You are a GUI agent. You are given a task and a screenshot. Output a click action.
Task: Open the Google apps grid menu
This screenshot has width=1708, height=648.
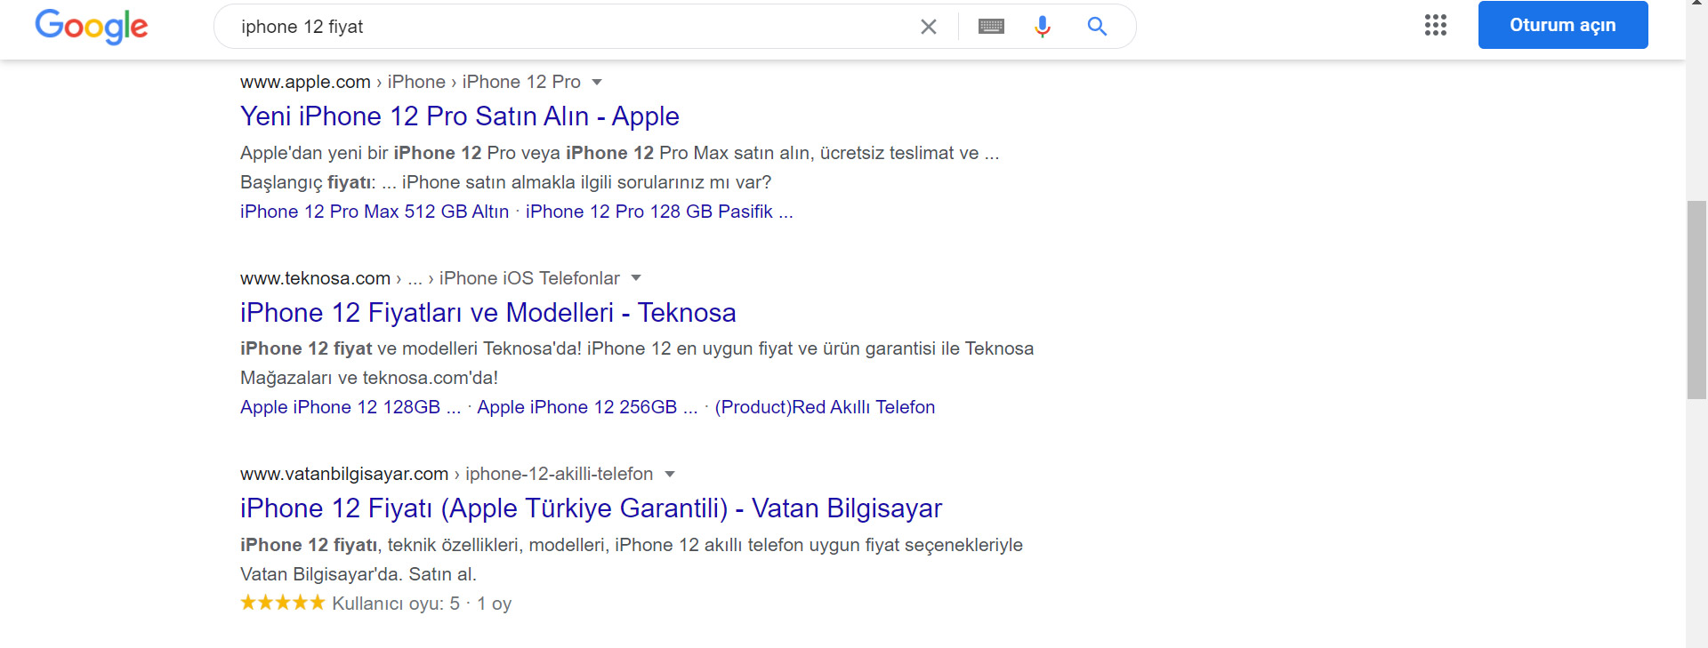(x=1435, y=26)
